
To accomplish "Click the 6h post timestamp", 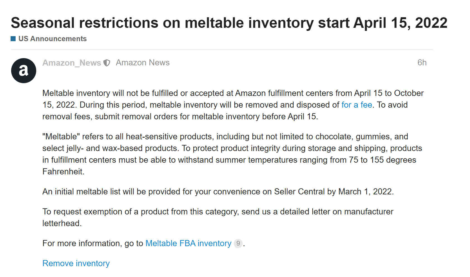I will 422,63.
